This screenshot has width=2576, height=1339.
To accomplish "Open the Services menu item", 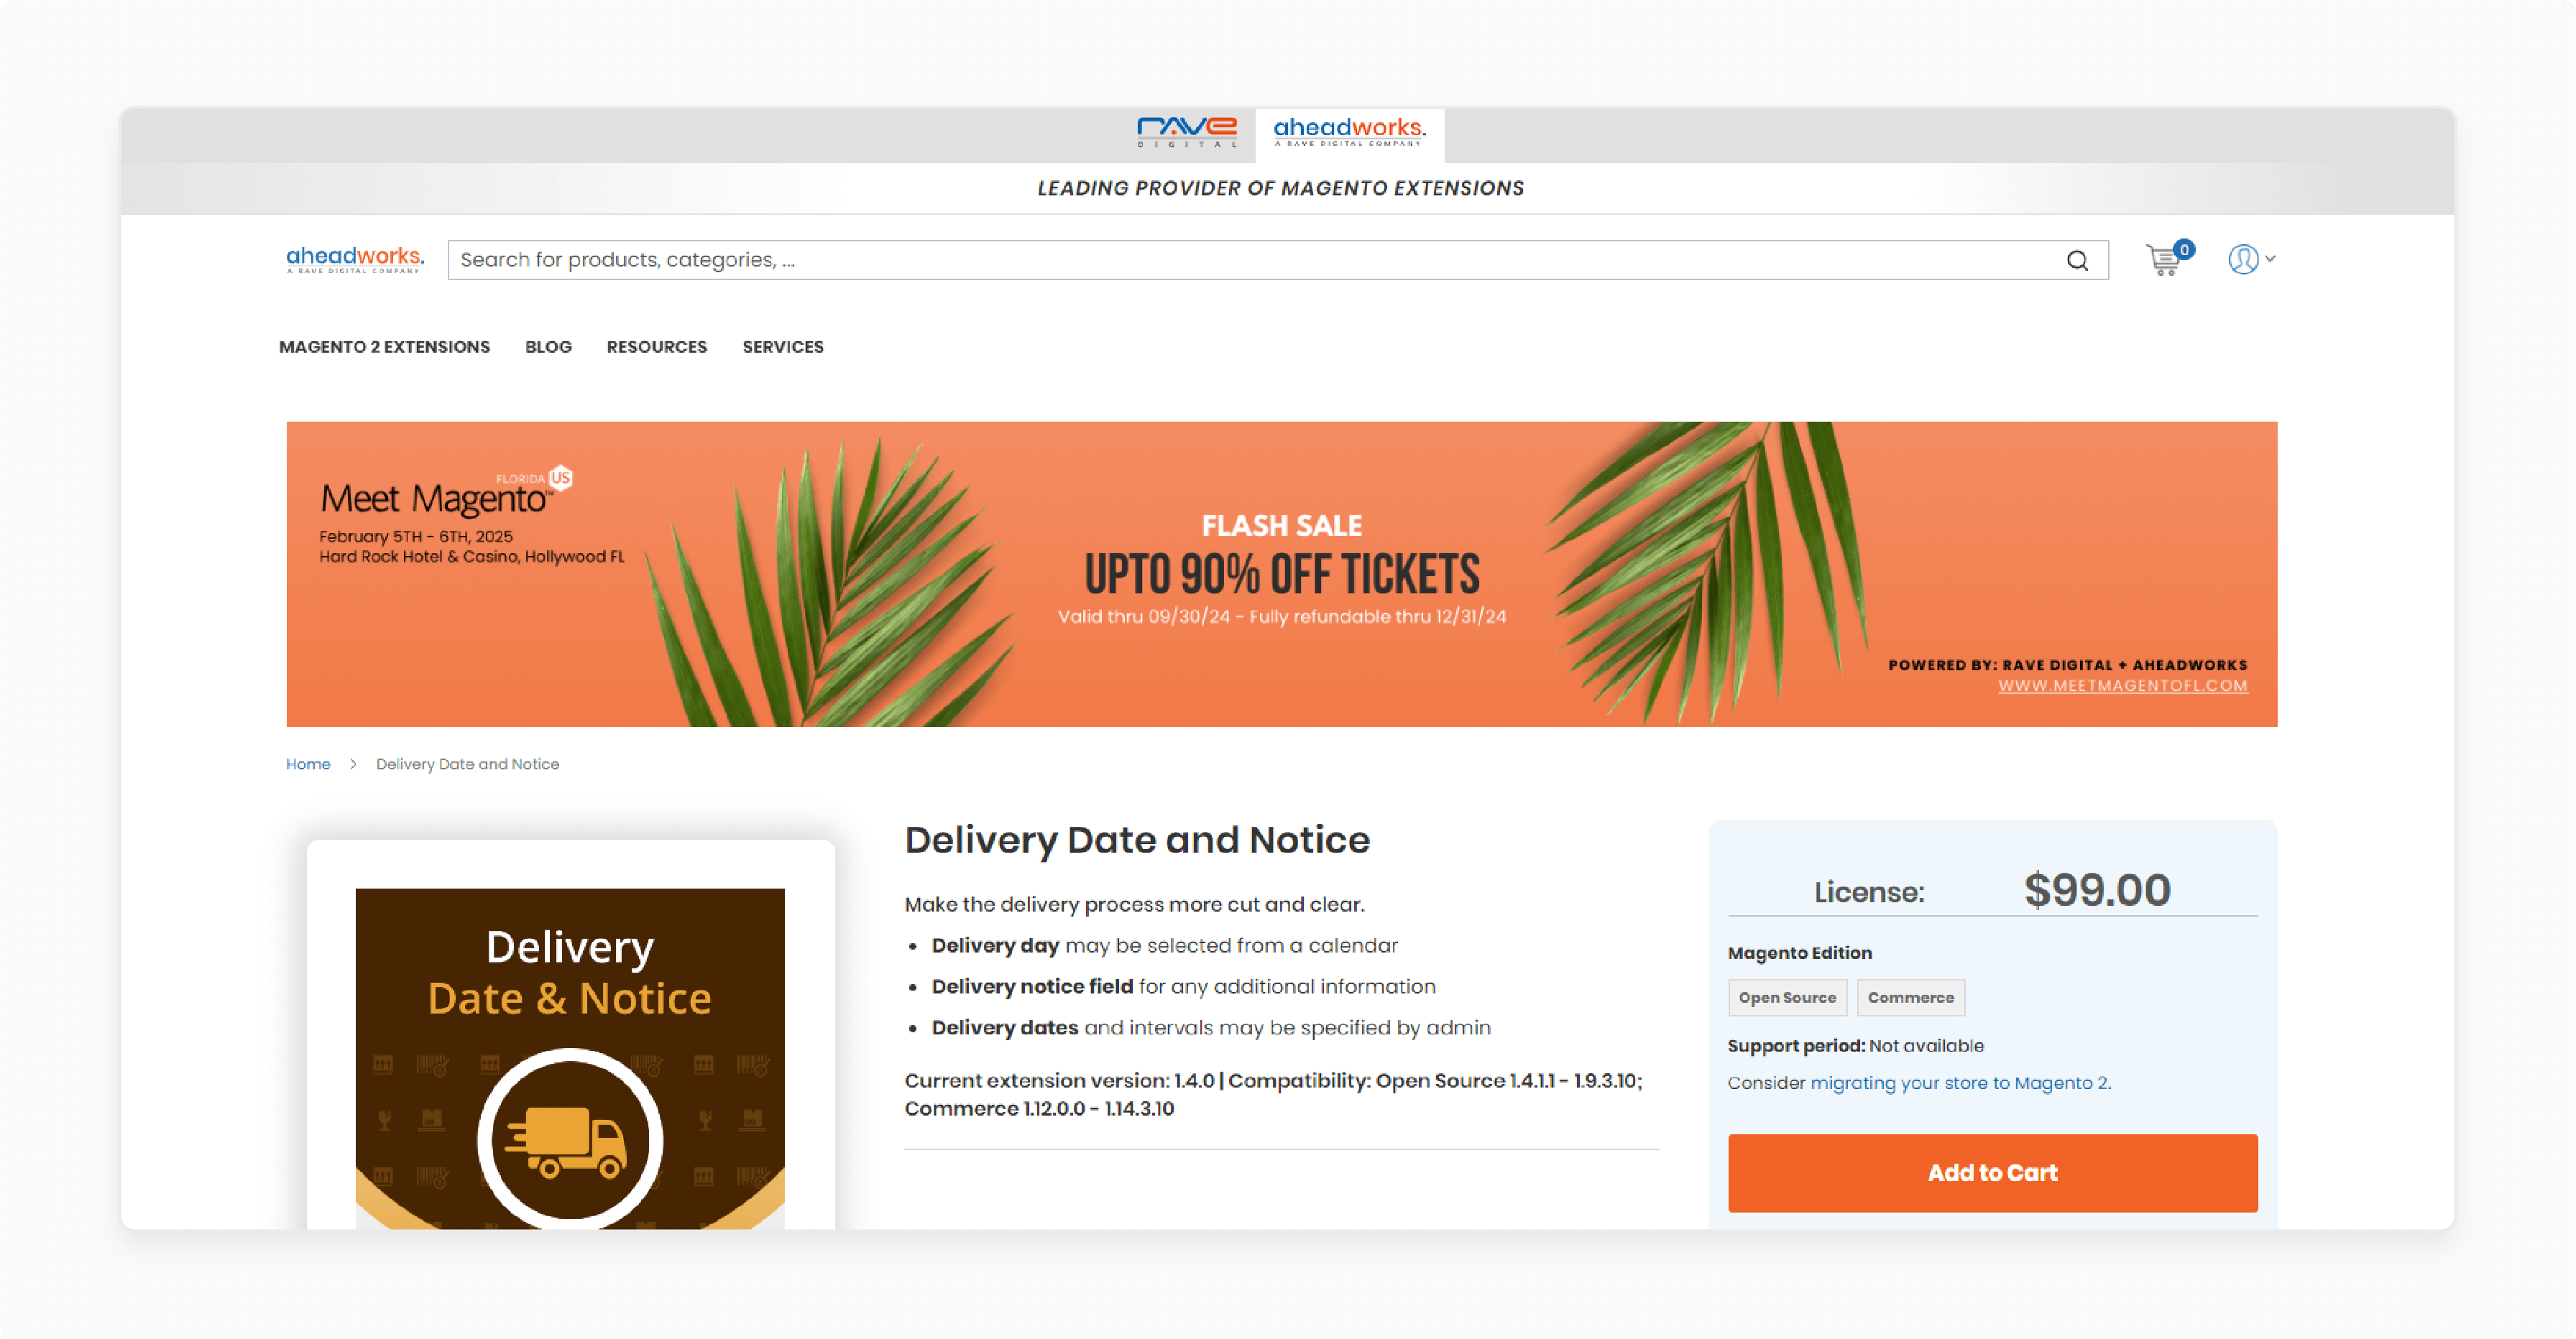I will pos(783,347).
